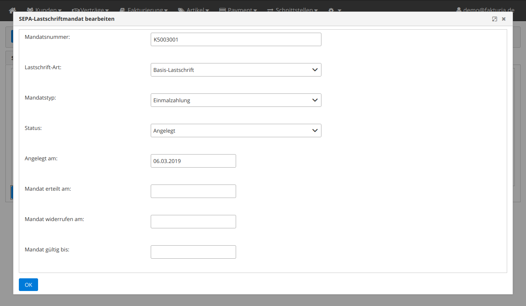Maximize the SEPA-Lastschriftmandat dialog
The height and width of the screenshot is (306, 526).
click(494, 19)
